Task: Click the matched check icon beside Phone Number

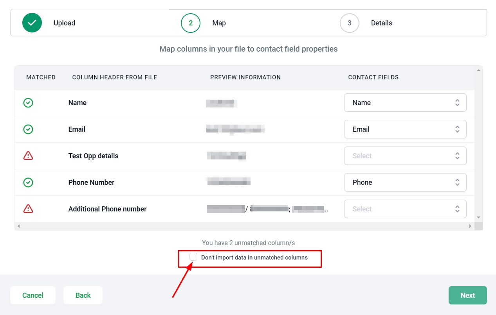Action: pos(28,183)
